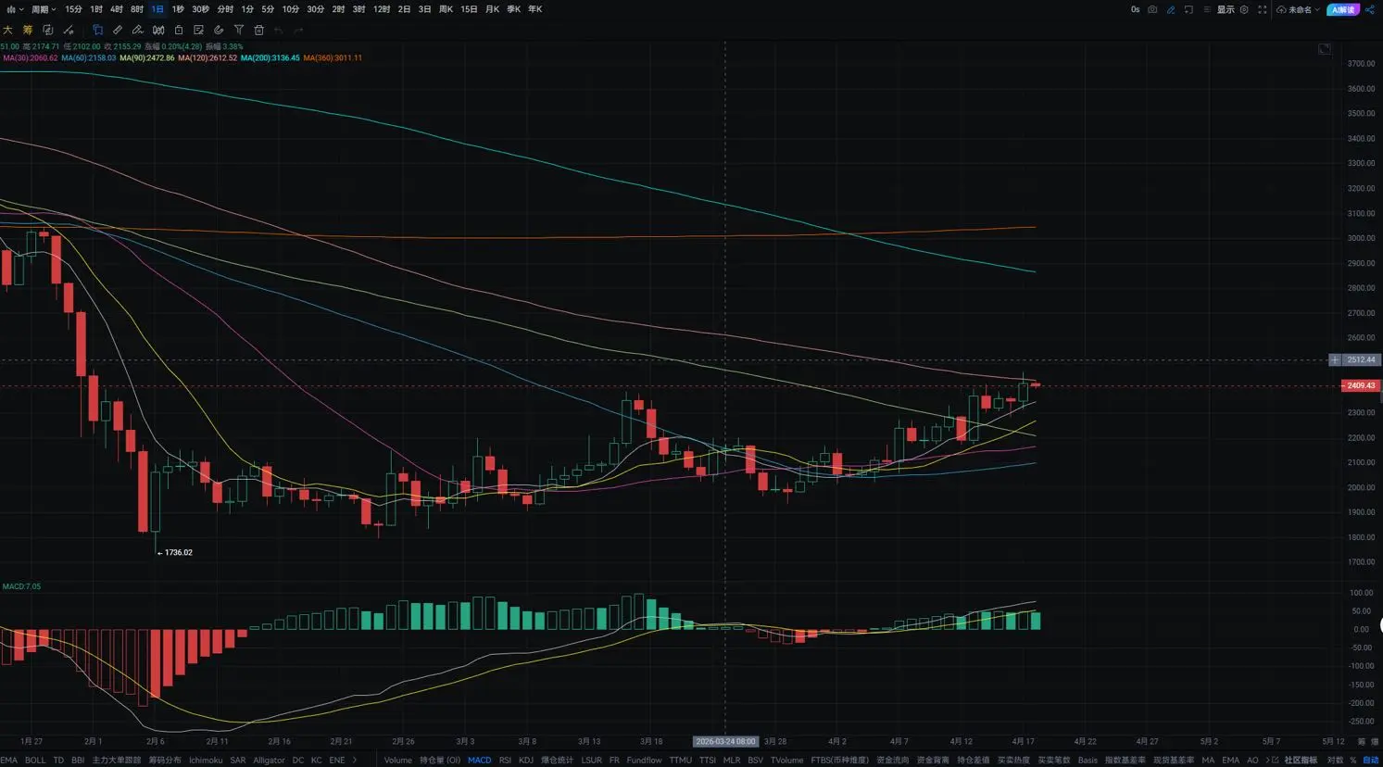The height and width of the screenshot is (767, 1383).
Task: Enter fullscreen mode with expand icon
Action: (x=1262, y=9)
